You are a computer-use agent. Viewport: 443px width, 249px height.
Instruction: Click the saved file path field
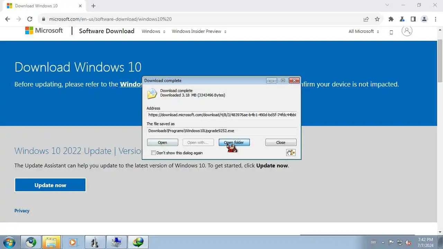pyautogui.click(x=221, y=131)
